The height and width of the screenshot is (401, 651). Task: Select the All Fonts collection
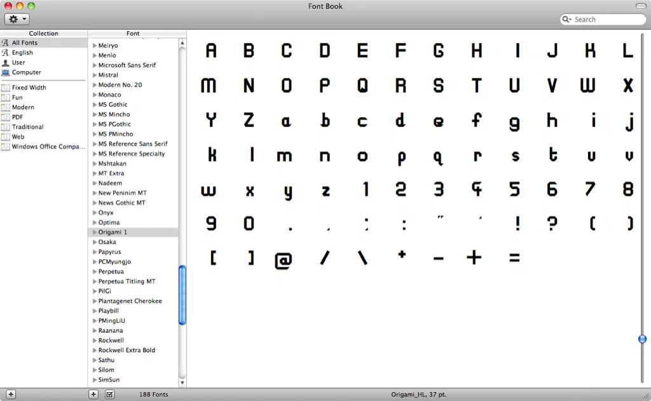(25, 43)
